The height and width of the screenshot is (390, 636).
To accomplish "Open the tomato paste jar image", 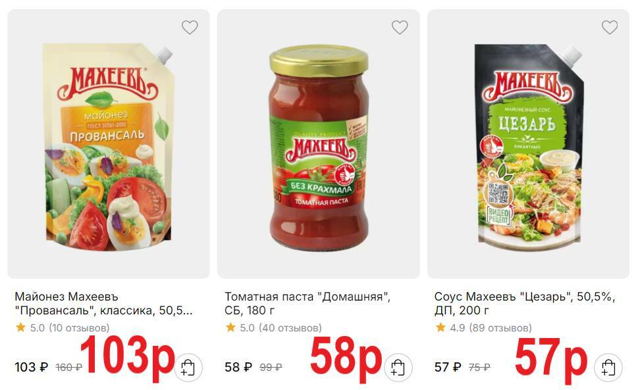I will [x=319, y=144].
